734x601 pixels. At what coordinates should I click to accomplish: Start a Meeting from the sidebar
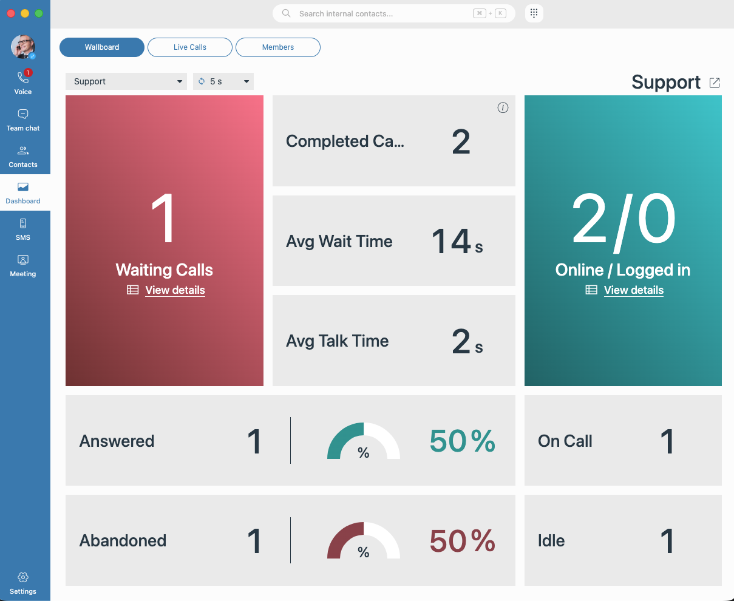pos(22,265)
